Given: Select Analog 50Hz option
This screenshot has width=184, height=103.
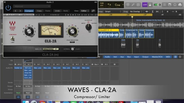Looking at the screenshot, I should (45, 49).
